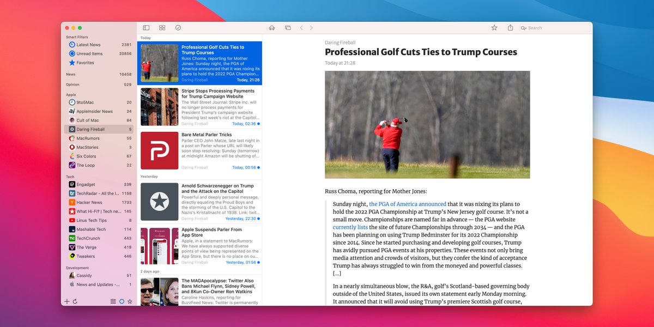Open the Bare Metal Parler Tricks article
Image resolution: width=654 pixels, height=327 pixels.
point(200,150)
